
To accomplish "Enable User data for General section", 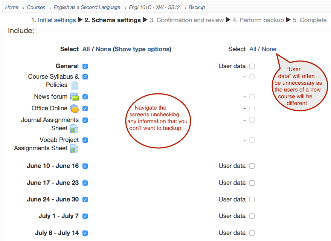I will (252, 66).
